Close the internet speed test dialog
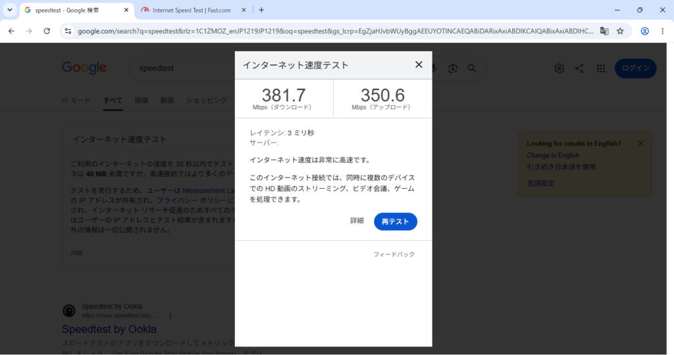 pos(419,65)
